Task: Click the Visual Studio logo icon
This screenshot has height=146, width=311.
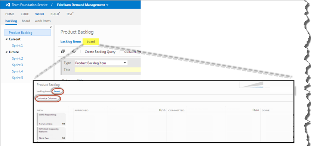Action: tap(7, 5)
